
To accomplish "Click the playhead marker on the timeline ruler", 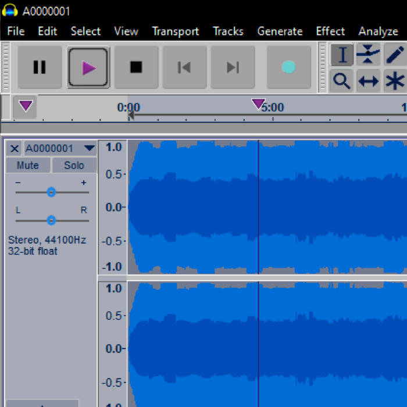I will (x=258, y=104).
